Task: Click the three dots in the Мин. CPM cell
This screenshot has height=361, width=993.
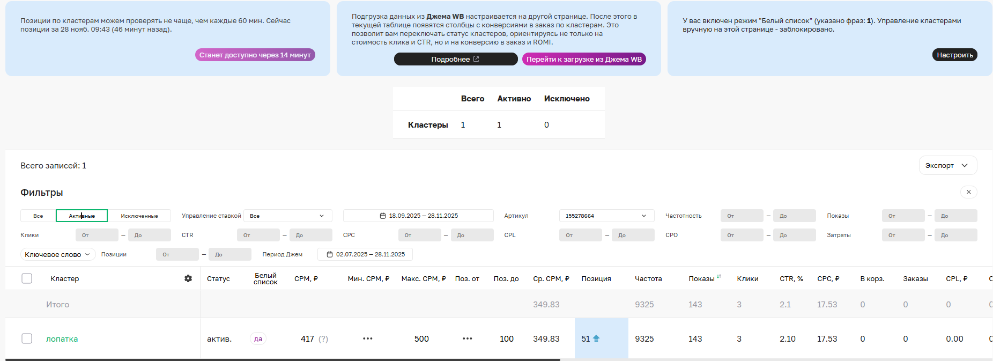Action: coord(367,338)
